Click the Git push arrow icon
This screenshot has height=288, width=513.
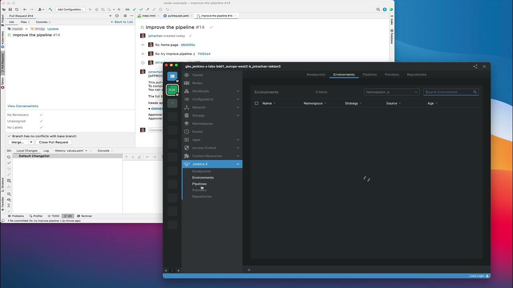tap(147, 9)
